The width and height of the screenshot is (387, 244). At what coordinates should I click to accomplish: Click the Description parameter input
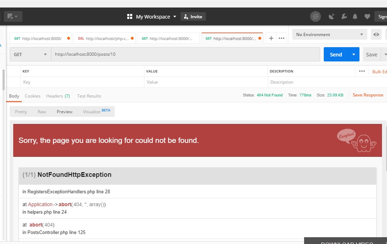[327, 82]
